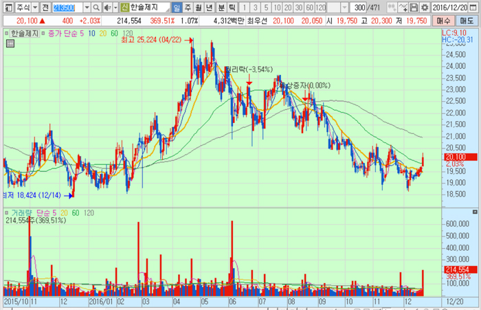Switch chart to 주 (weekly) period
This screenshot has width=481, height=310.
(188, 7)
